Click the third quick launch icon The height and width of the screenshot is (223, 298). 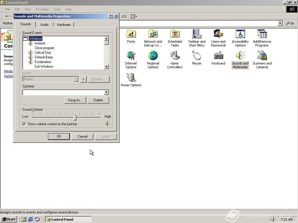[37, 219]
